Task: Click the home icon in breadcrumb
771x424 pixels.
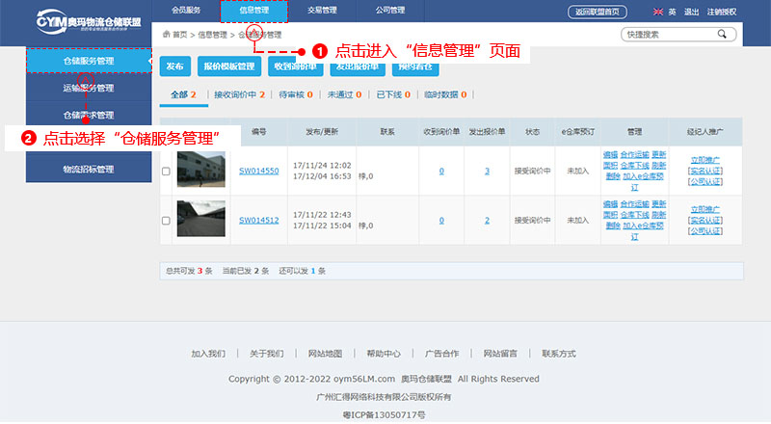Action: [167, 34]
